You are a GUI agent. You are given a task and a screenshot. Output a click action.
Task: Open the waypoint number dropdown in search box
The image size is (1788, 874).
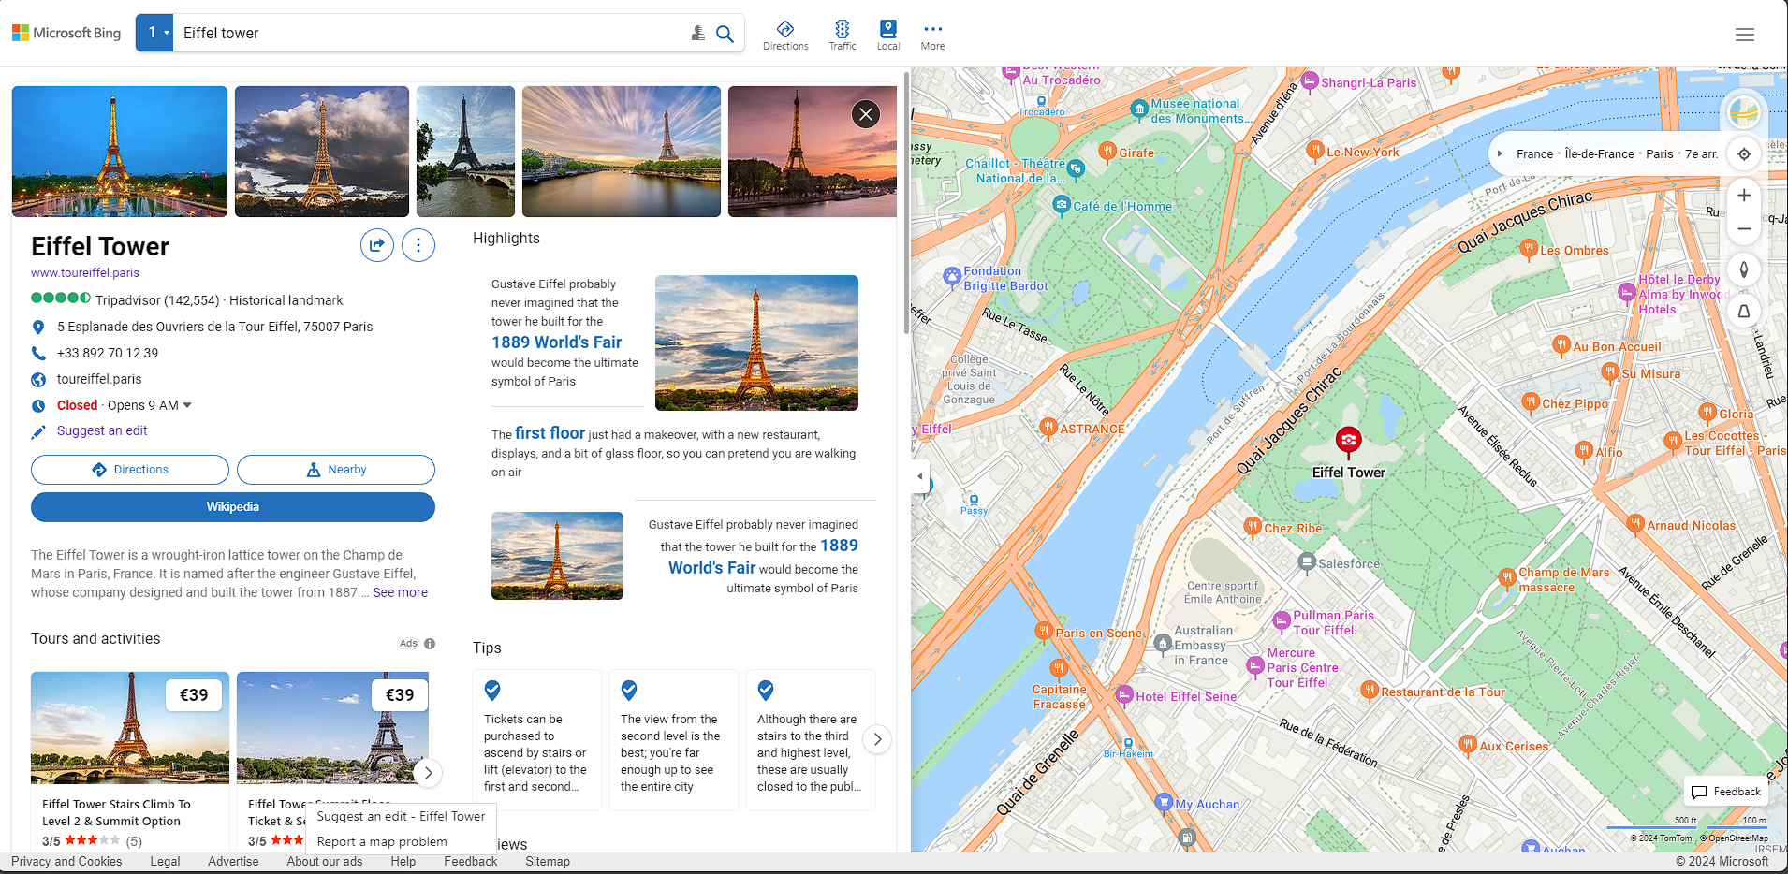point(154,33)
